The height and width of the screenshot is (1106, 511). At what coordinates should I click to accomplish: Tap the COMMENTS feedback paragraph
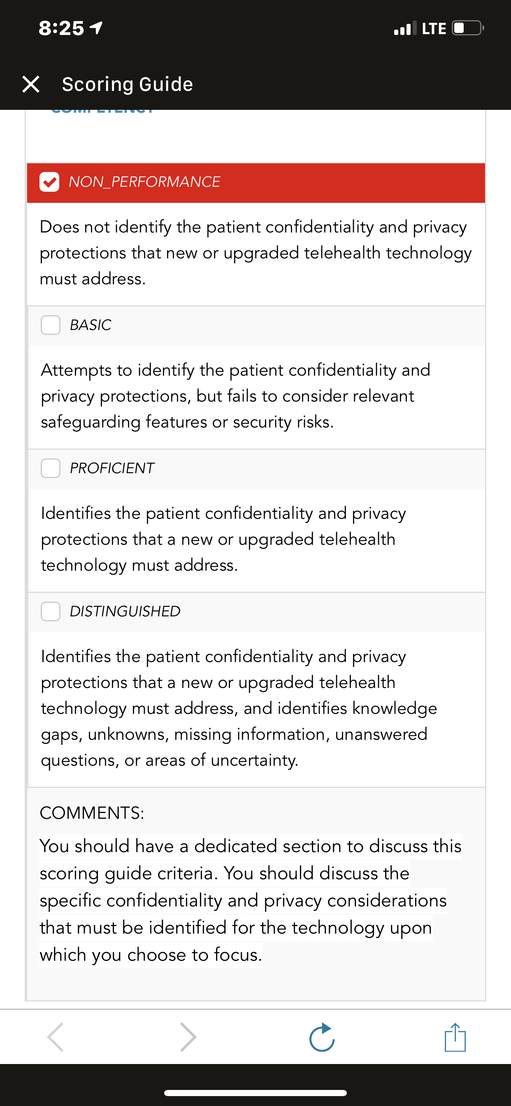251,900
